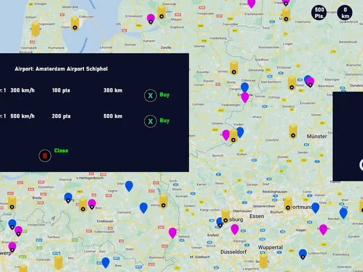Select the yellow airport marker on Dortmund
Screen dimensions: 363x272
[x=288, y=203]
